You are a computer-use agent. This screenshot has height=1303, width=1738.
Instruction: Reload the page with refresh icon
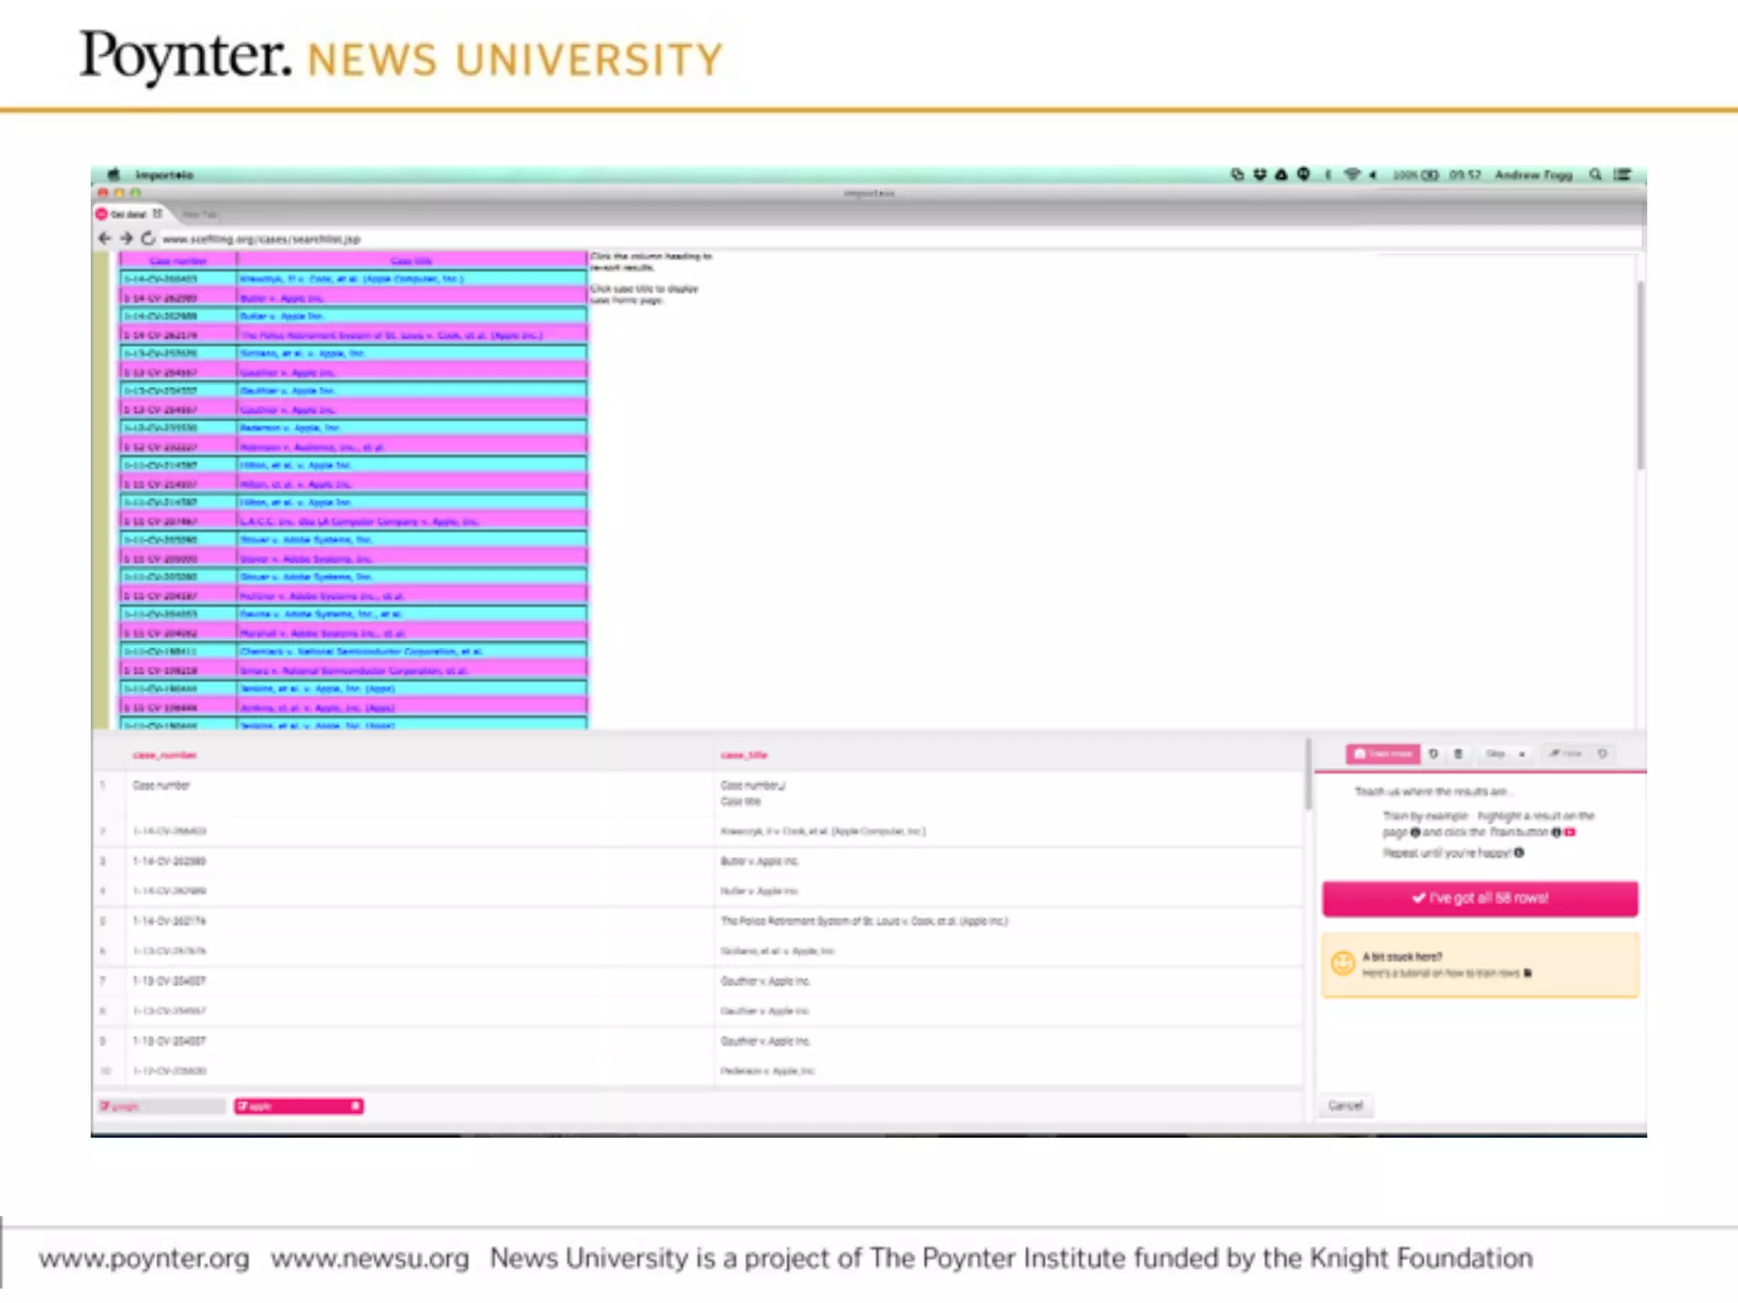pos(149,238)
